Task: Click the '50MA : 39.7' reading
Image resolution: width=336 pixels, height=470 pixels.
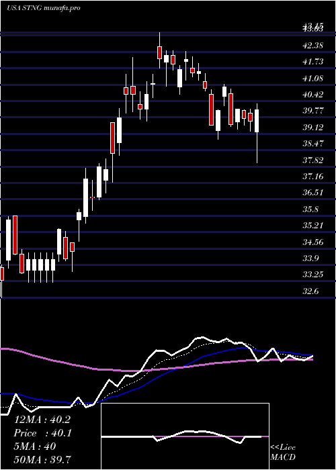Action: 43,459
